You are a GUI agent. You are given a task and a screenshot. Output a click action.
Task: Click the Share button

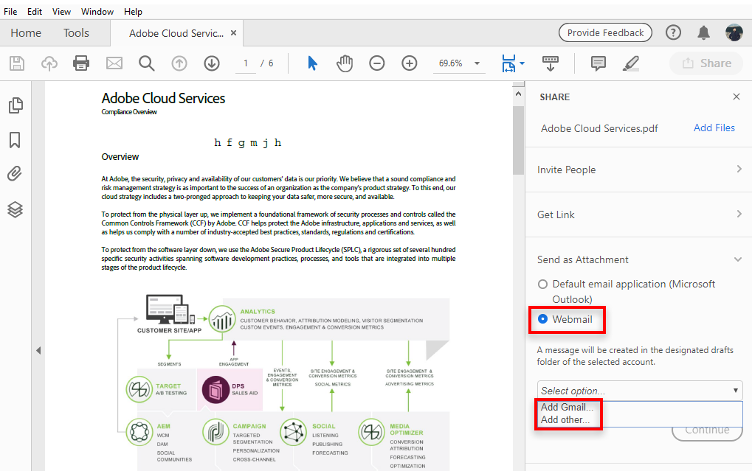tap(706, 63)
